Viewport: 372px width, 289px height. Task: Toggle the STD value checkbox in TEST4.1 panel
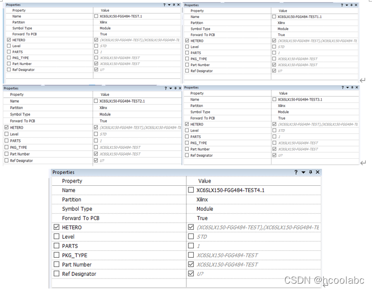pyautogui.click(x=190, y=236)
